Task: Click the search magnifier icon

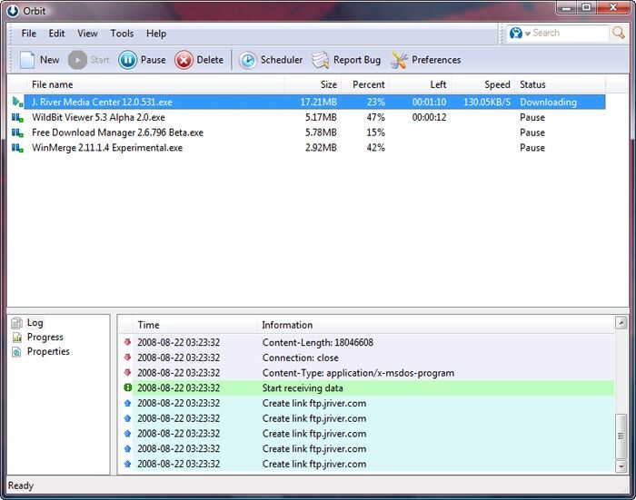Action: [x=619, y=34]
